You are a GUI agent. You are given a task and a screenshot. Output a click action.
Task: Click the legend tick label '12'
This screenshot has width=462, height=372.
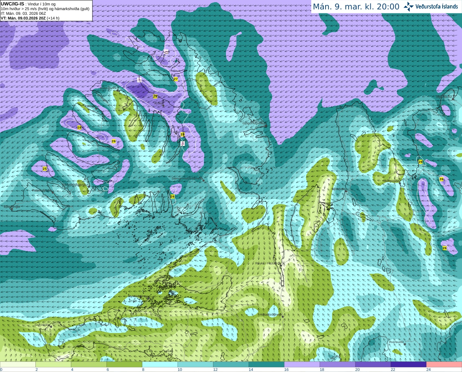pos(215,369)
